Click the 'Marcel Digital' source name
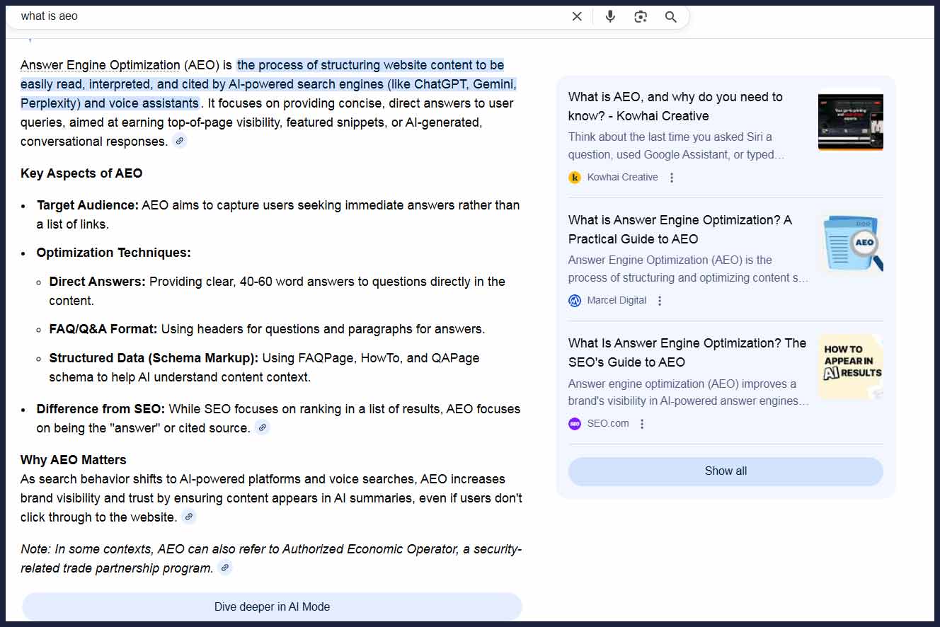Screen dimensions: 940x627 coord(617,300)
